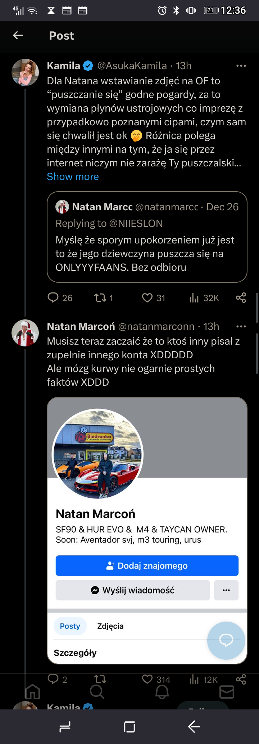Screen dimensions: 259x744
Task: Tap the back arrow in Post header
Action: point(18,35)
